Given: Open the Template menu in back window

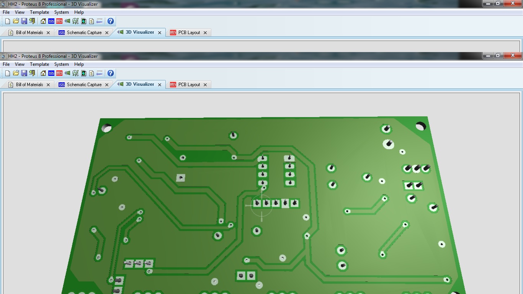Looking at the screenshot, I should click(x=39, y=12).
